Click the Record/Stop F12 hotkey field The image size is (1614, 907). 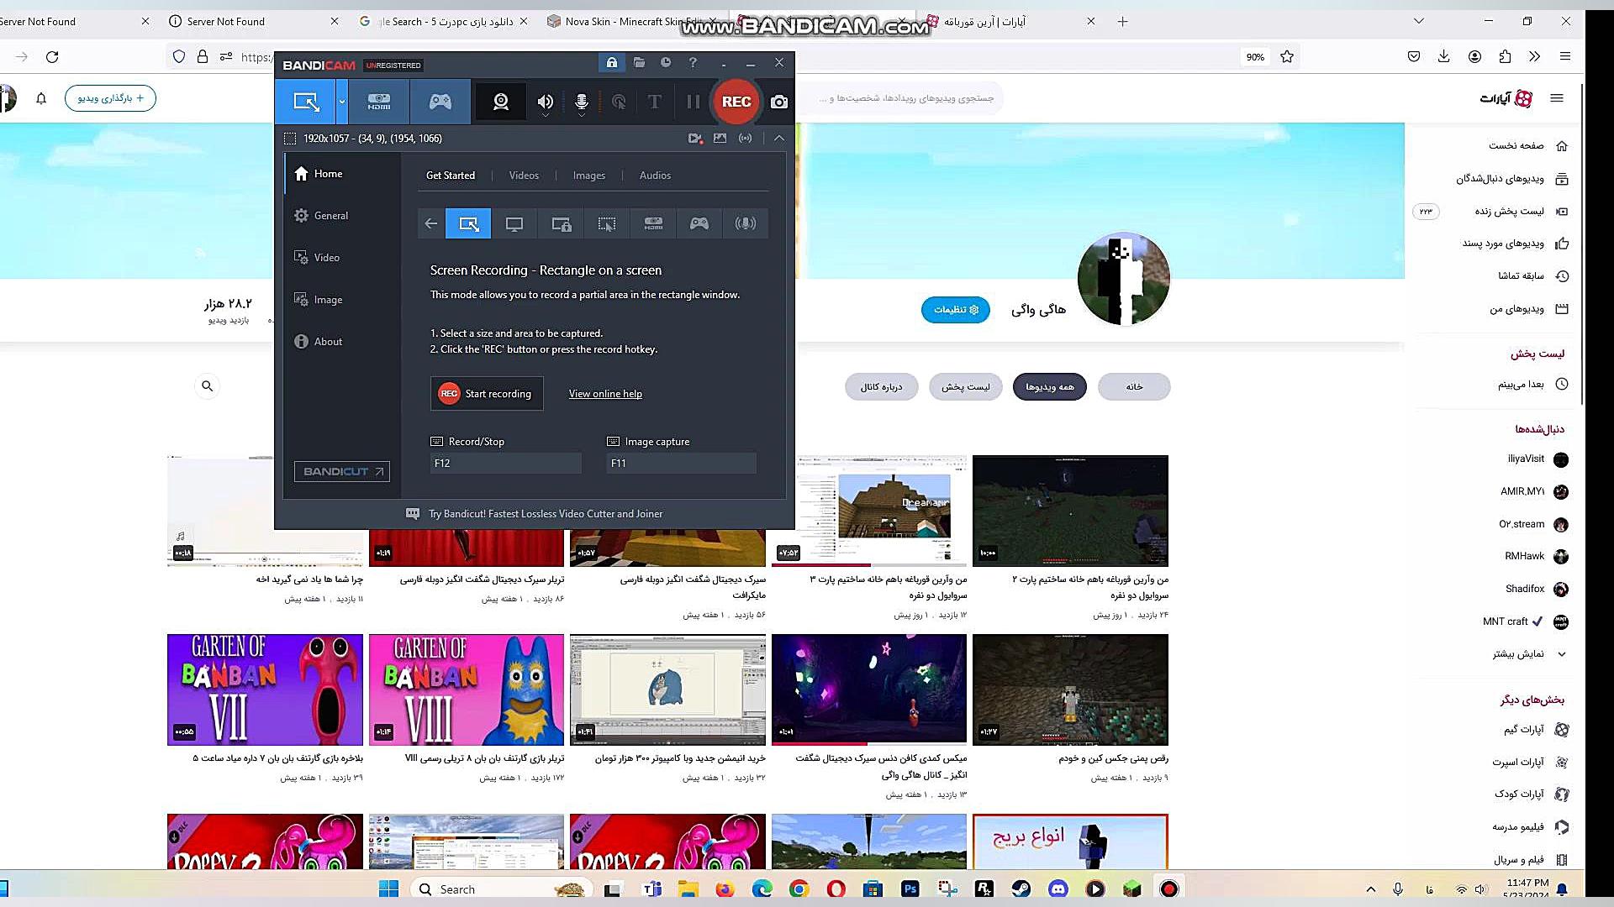tap(505, 463)
